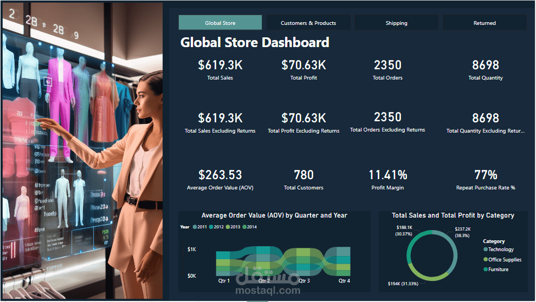The height and width of the screenshot is (302, 536).
Task: Select Total Profit Excluding Returns label
Action: [303, 130]
